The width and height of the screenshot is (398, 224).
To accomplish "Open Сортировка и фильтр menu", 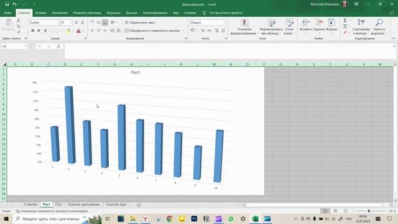I will [x=361, y=27].
